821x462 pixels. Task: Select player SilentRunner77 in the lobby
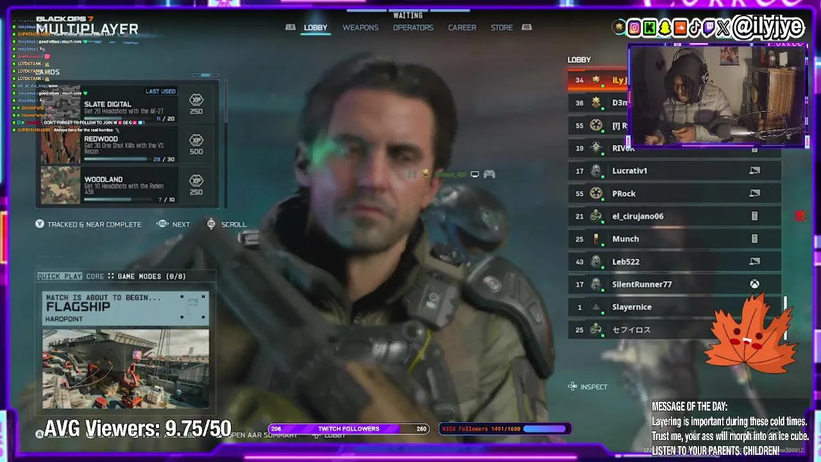pyautogui.click(x=675, y=284)
